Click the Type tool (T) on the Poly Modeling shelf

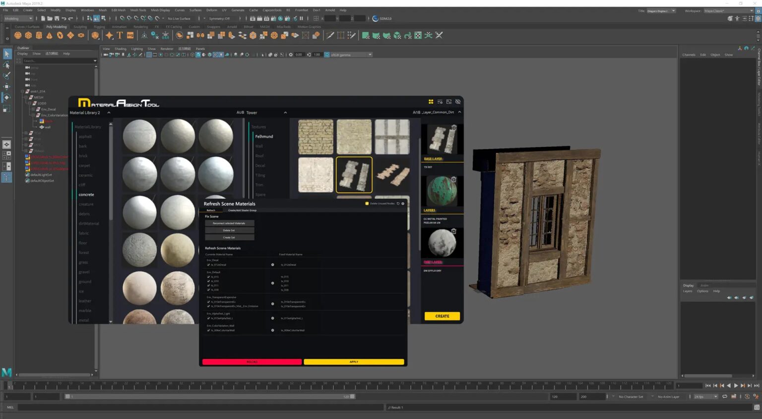click(120, 35)
